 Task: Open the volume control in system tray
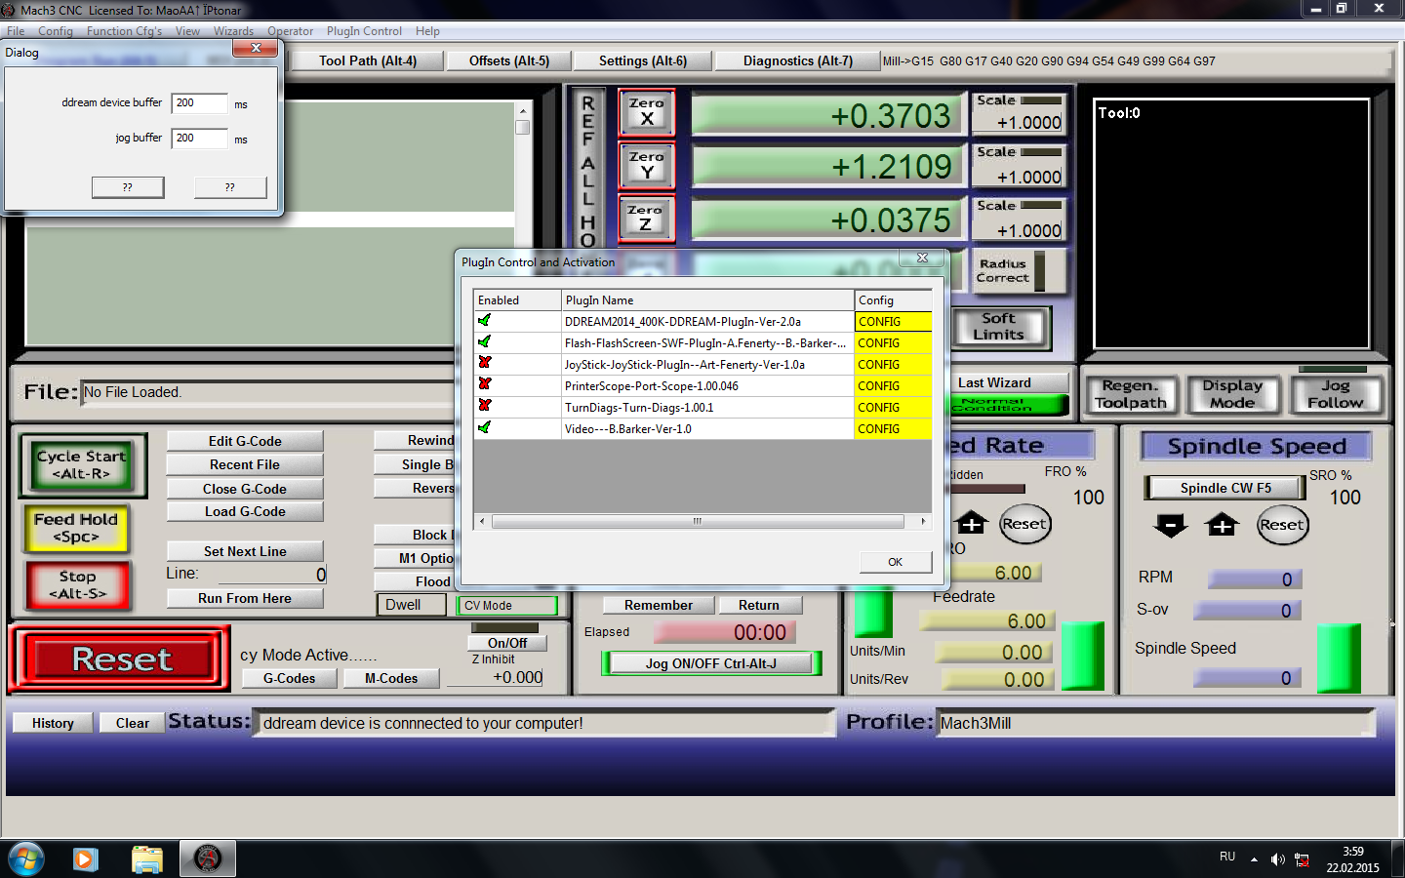pos(1277,859)
